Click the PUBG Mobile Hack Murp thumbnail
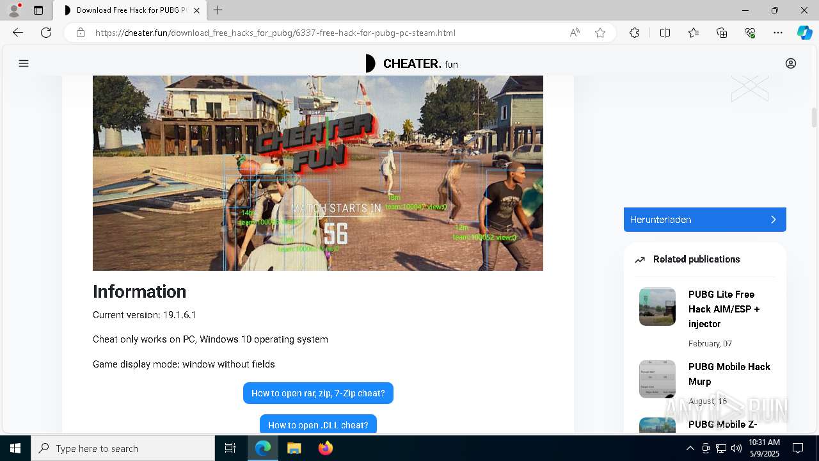This screenshot has width=819, height=461. [x=657, y=378]
